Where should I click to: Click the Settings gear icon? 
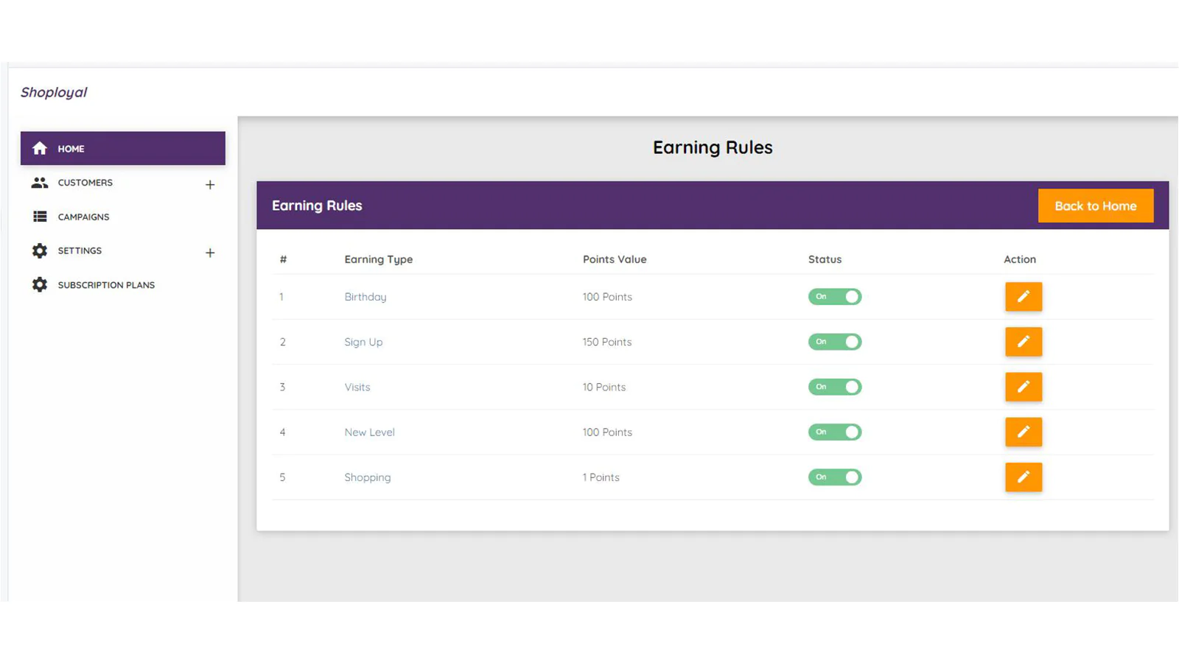click(x=40, y=251)
